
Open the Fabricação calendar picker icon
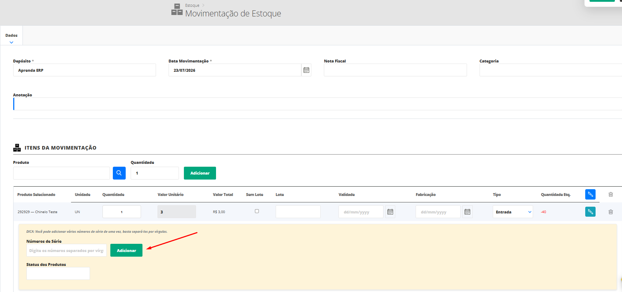click(467, 212)
